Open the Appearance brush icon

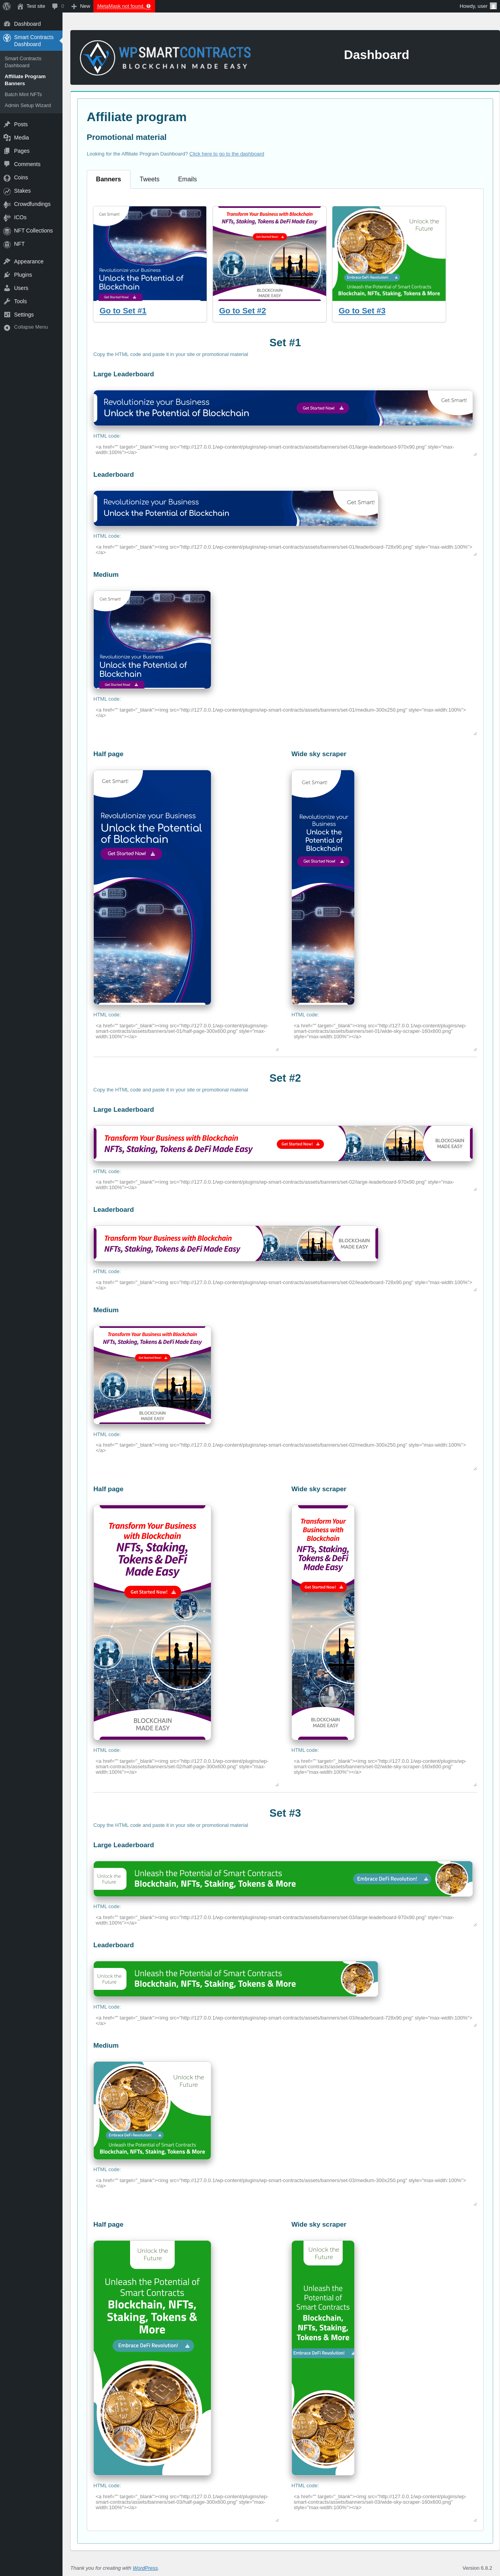[x=7, y=261]
